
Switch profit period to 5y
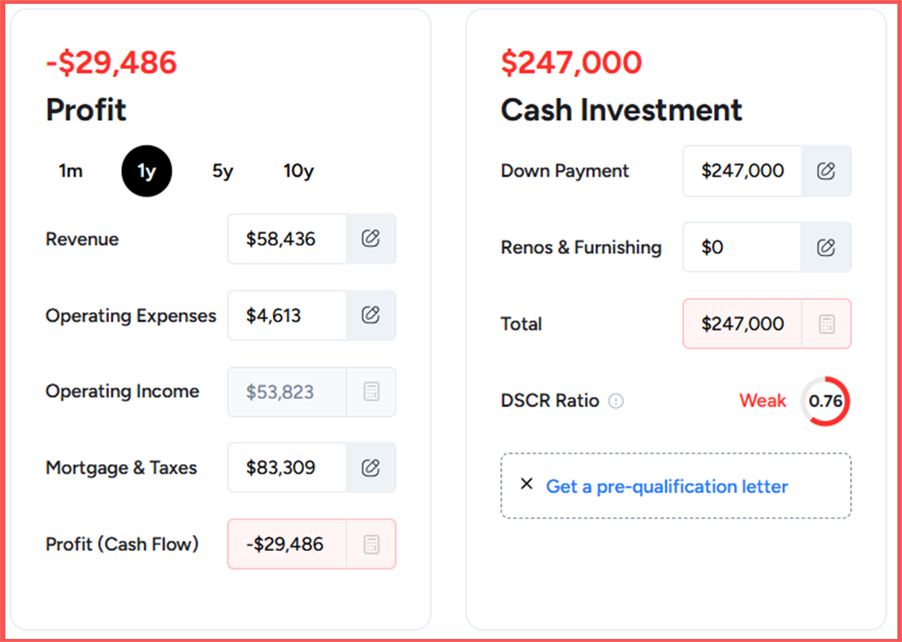tap(222, 171)
